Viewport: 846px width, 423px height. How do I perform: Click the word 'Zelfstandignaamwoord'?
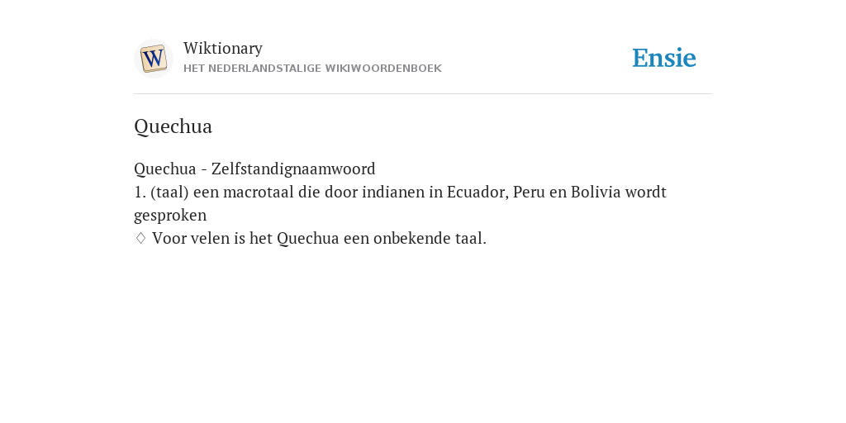click(x=293, y=169)
